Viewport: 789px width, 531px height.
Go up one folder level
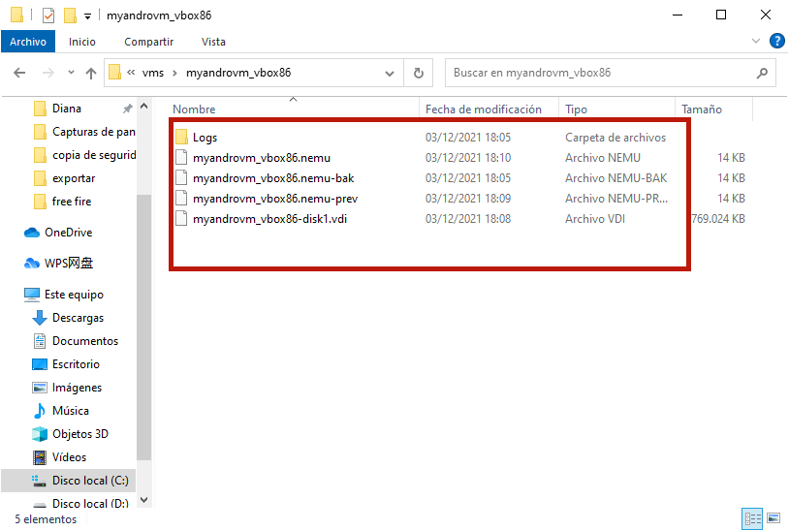pyautogui.click(x=90, y=74)
